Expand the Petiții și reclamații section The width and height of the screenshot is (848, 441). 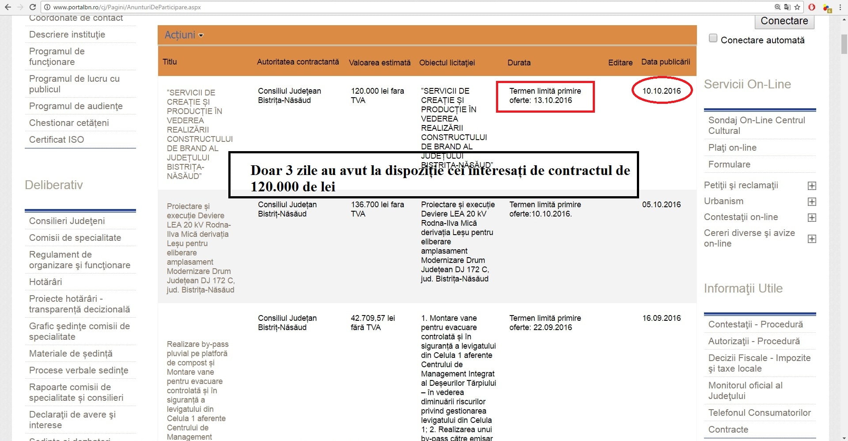tap(812, 186)
